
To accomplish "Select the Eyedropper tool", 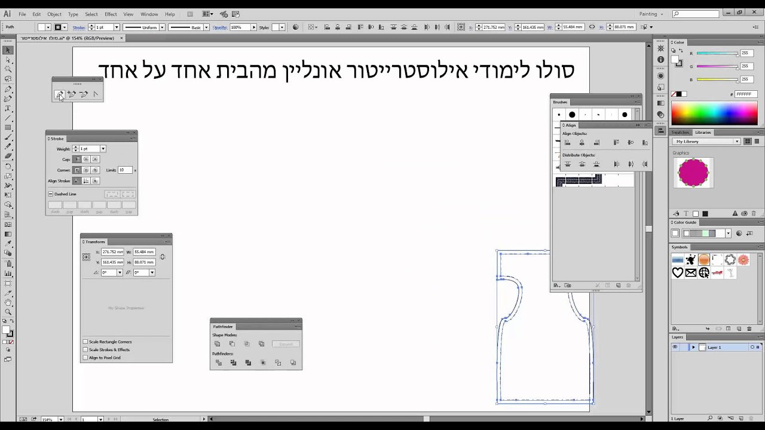I will [x=8, y=244].
